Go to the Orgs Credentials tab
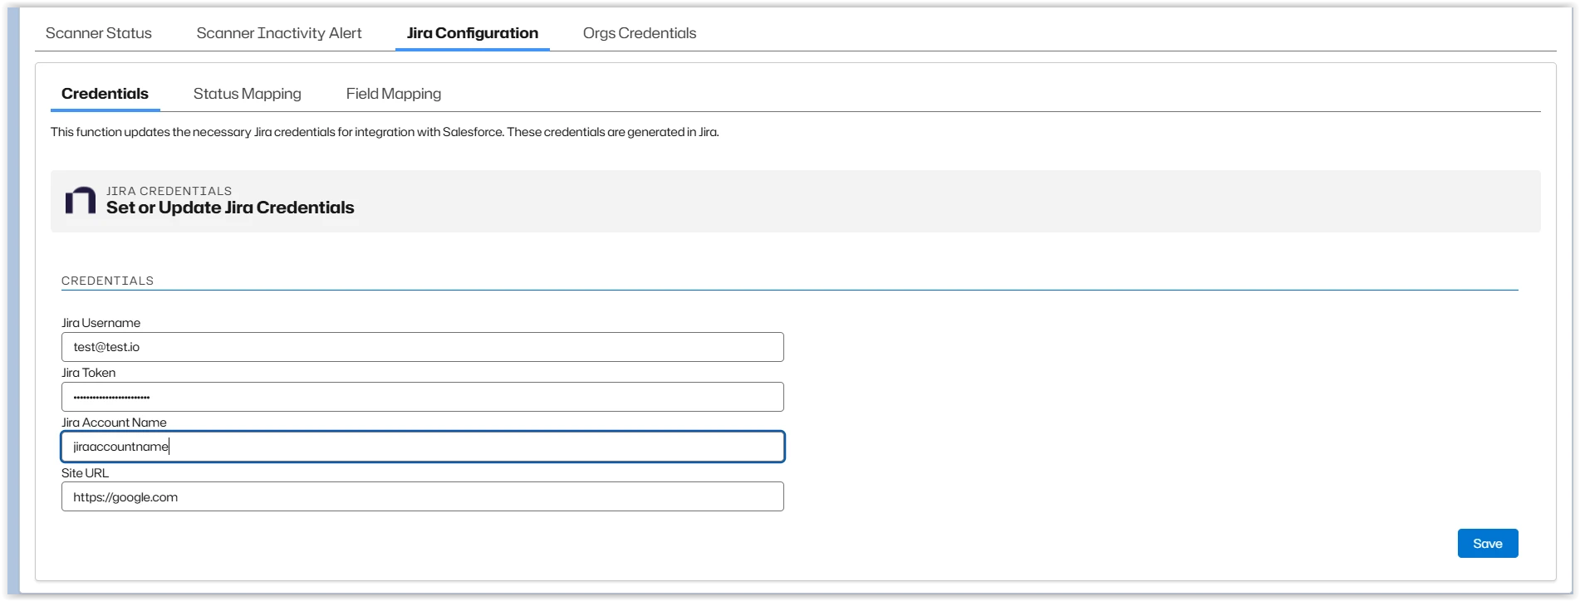The width and height of the screenshot is (1580, 601). [x=640, y=33]
